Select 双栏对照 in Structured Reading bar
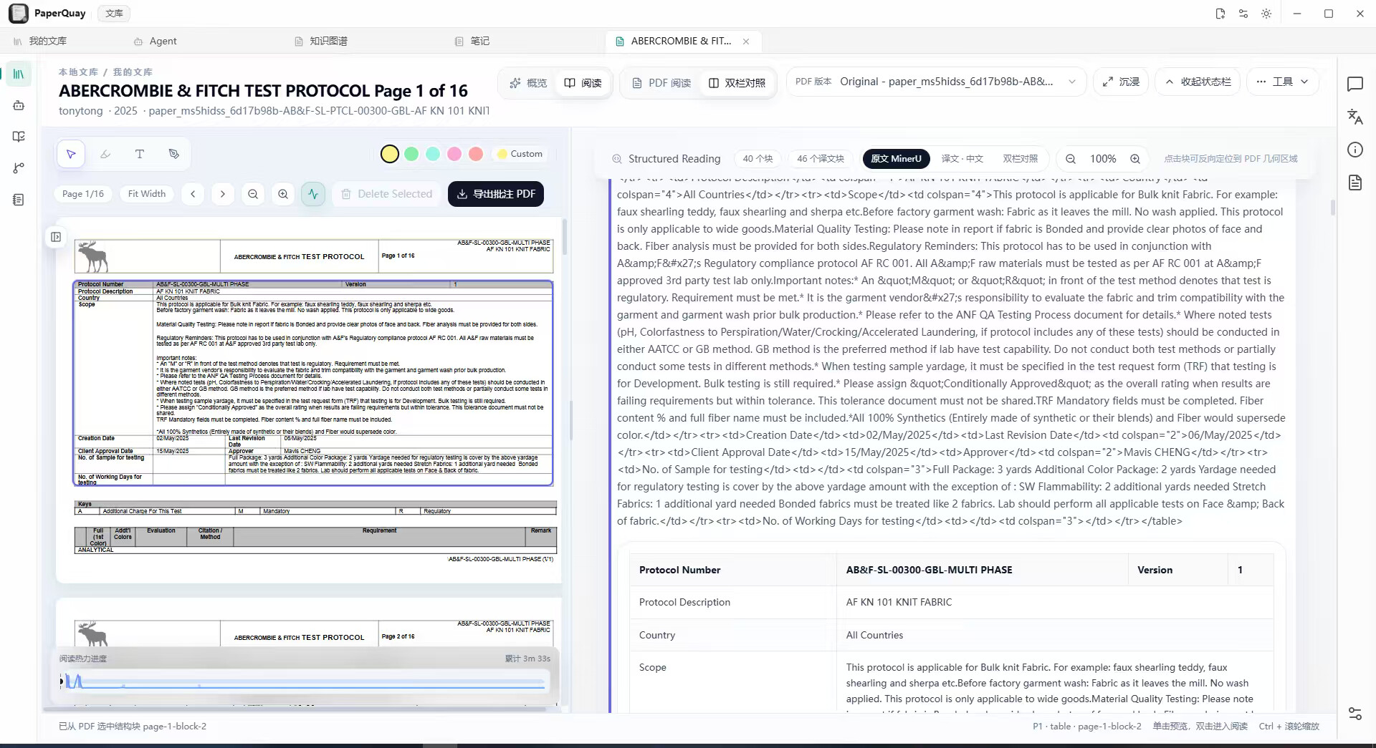The width and height of the screenshot is (1376, 748). point(1021,159)
